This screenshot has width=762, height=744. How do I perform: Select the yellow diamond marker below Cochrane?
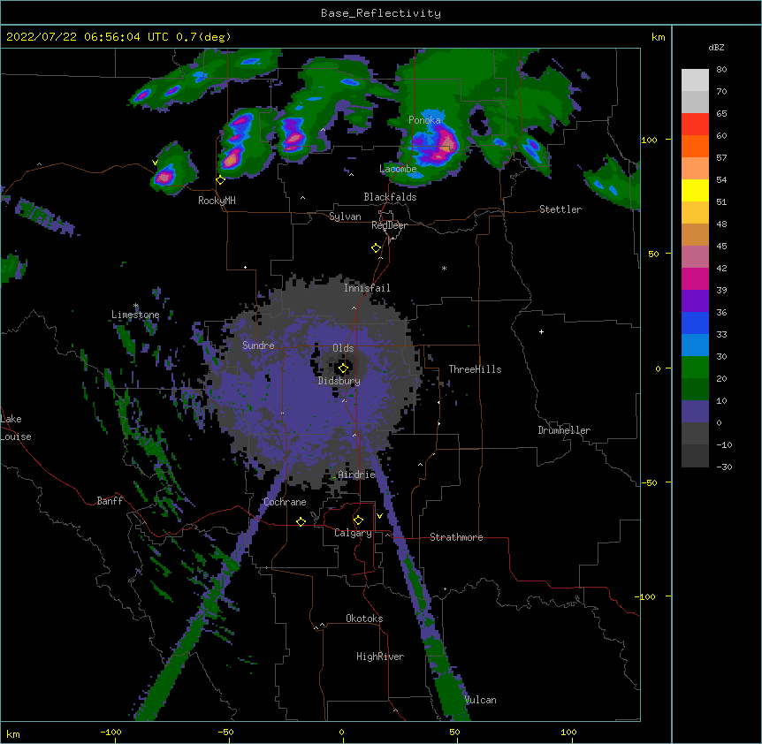(x=301, y=521)
